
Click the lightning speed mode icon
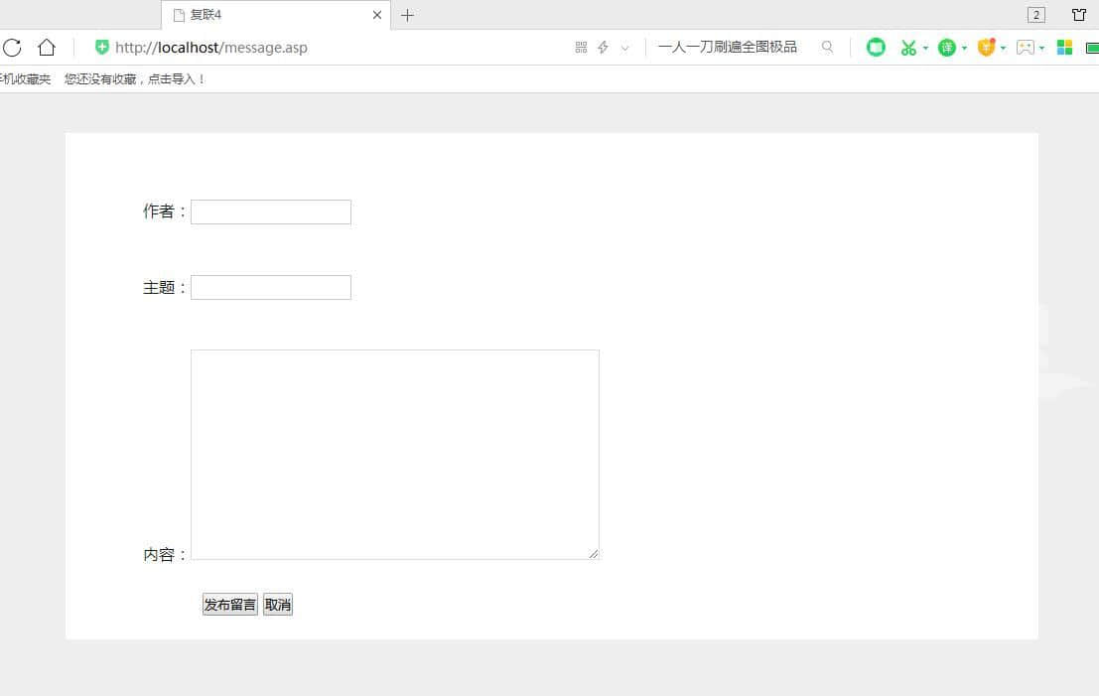[603, 48]
